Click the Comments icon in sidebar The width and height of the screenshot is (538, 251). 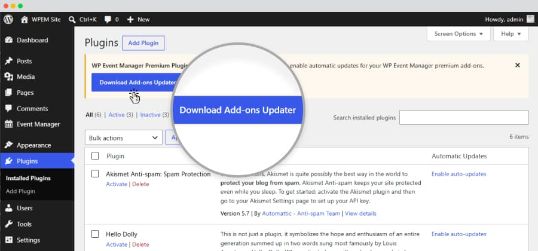click(8, 108)
